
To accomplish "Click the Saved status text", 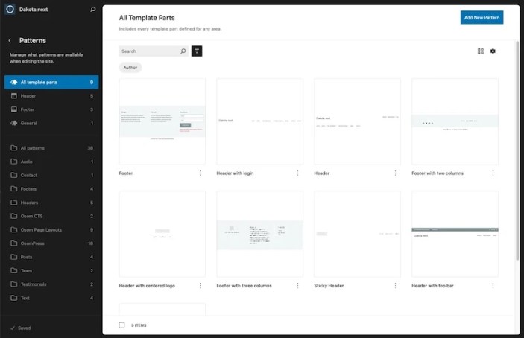I will (x=25, y=328).
